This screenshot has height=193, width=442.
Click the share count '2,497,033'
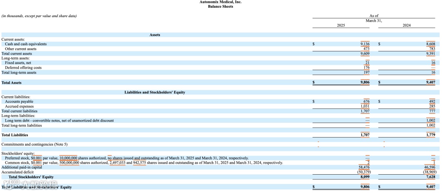tap(117, 163)
